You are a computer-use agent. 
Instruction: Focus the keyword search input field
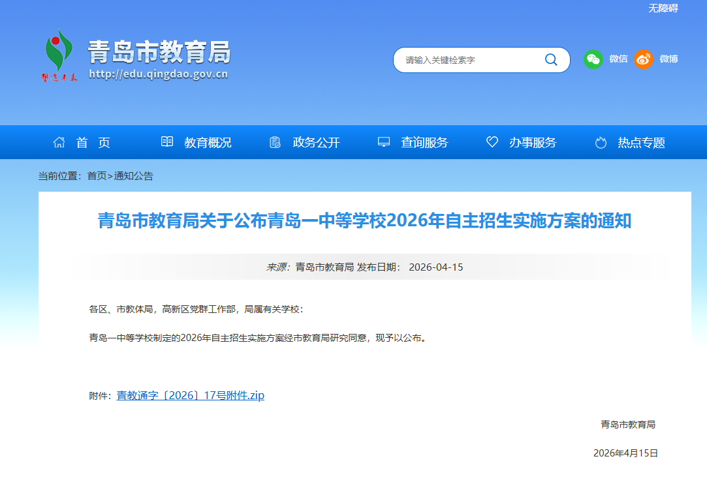(470, 60)
